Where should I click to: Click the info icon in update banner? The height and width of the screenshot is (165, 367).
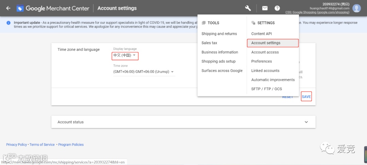[x=8, y=23]
